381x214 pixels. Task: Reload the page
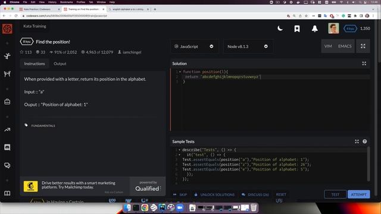(16, 16)
